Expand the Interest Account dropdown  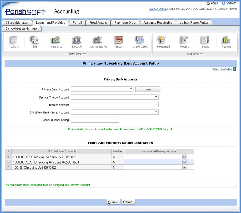click(115, 105)
